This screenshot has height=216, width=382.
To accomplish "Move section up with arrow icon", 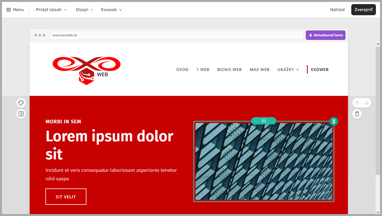I will [x=357, y=103].
